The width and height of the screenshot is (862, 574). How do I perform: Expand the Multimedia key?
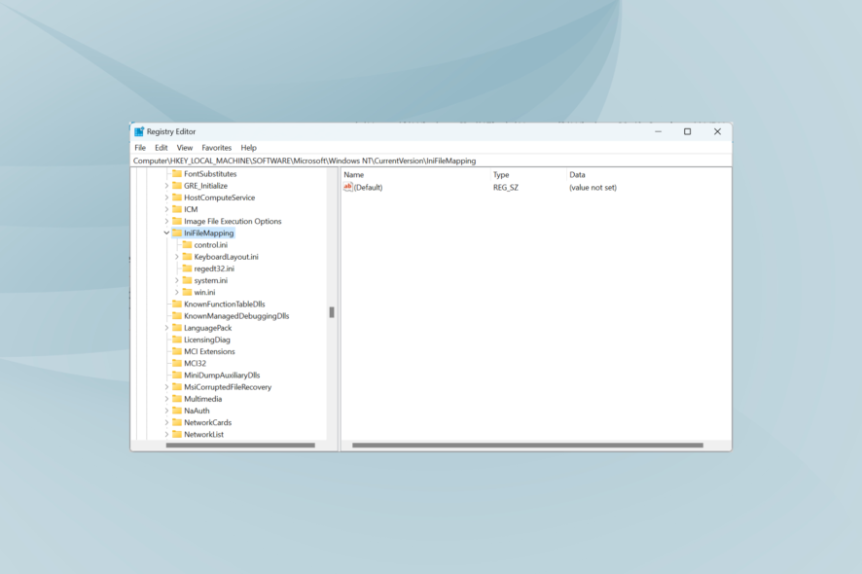(166, 399)
